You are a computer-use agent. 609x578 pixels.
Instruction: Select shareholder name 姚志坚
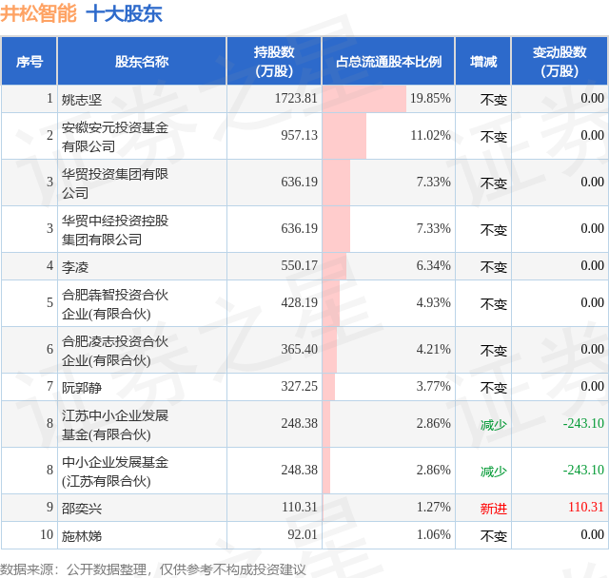tap(82, 100)
